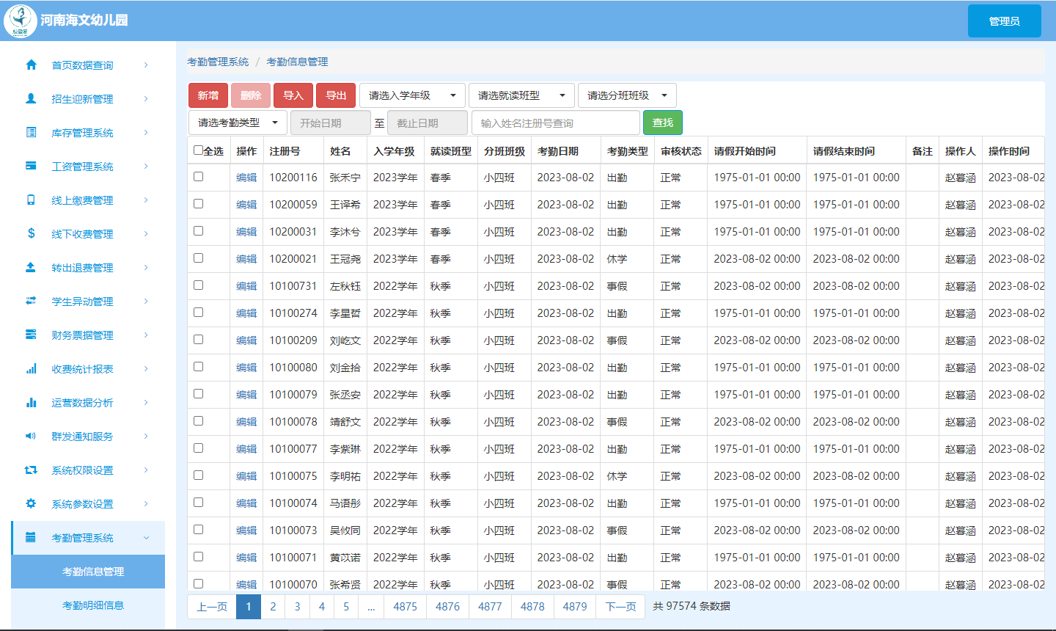
Task: Click the kindergarten logo in the header
Action: coord(20,21)
